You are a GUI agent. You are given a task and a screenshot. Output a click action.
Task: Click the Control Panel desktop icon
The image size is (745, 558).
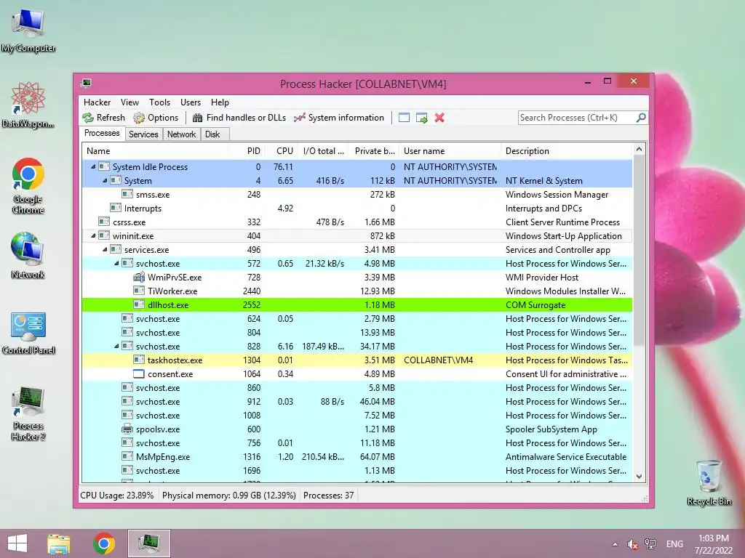point(28,333)
